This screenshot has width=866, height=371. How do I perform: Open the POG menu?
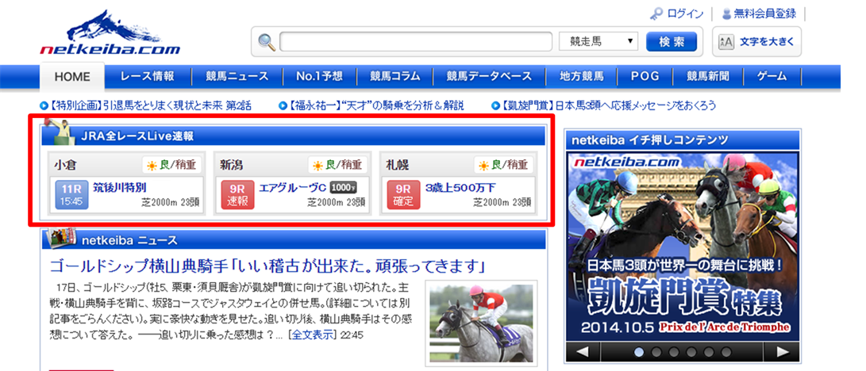point(645,76)
